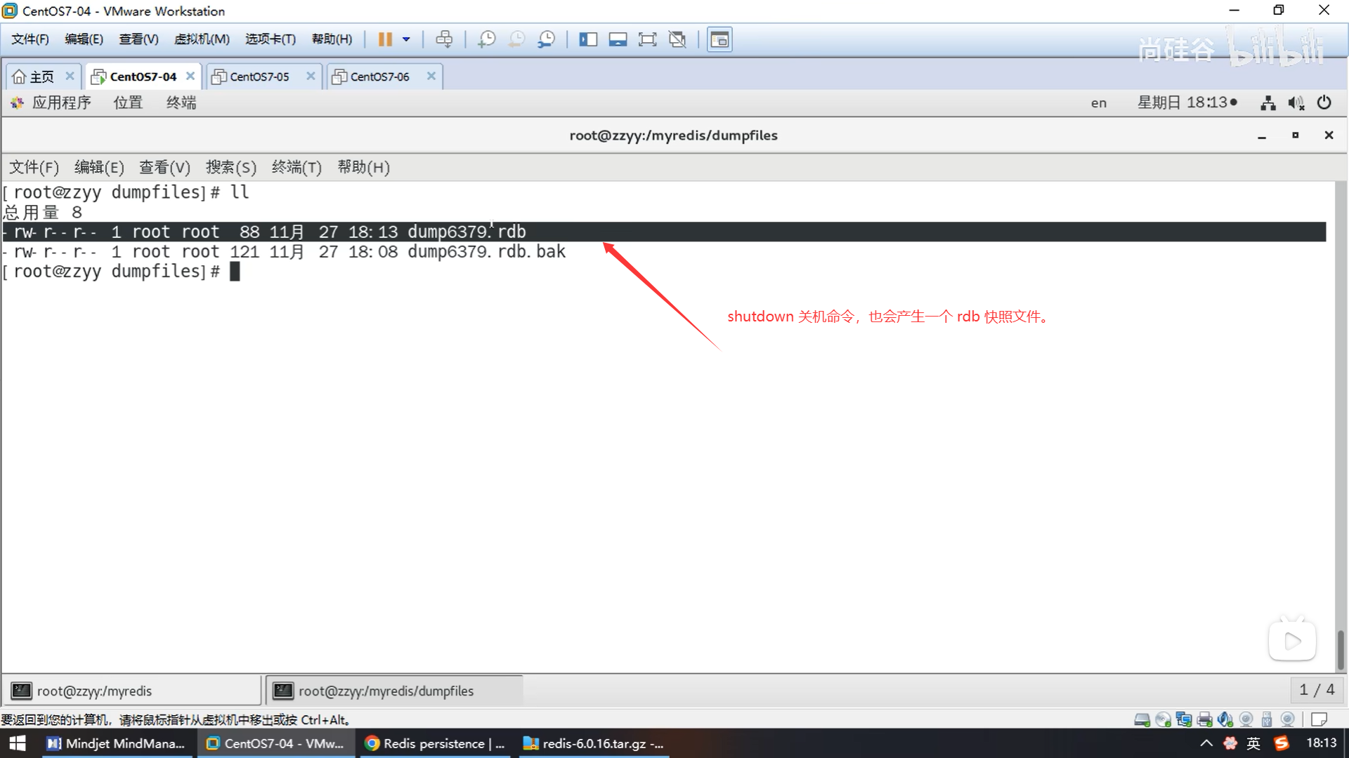Switch to the CentOS7-05 tab
The height and width of the screenshot is (758, 1349).
[x=259, y=77]
